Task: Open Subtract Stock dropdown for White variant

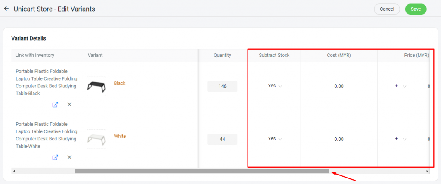Action: (275, 139)
